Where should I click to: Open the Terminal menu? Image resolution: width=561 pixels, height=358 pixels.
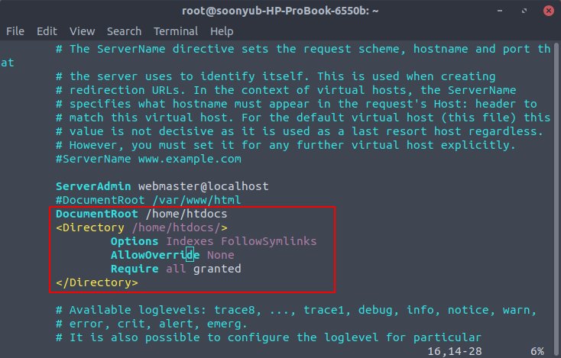point(176,31)
